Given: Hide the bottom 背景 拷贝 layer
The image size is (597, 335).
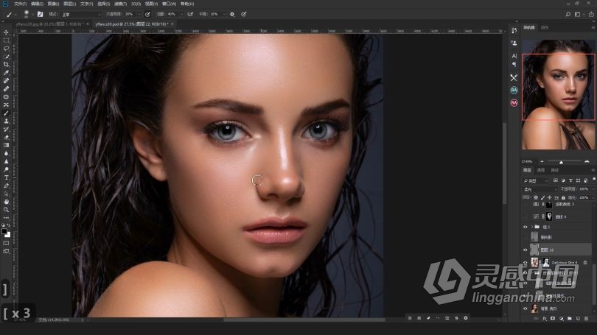Looking at the screenshot, I should coord(526,309).
